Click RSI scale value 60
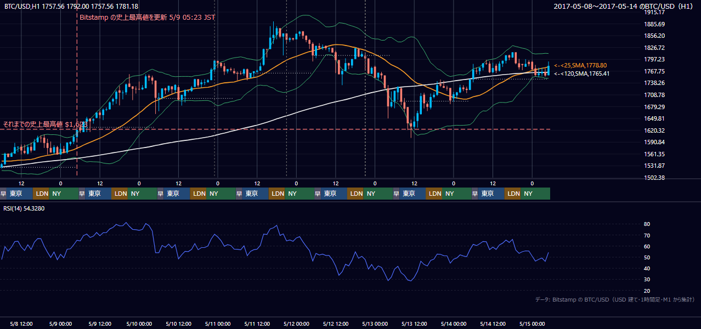 coord(647,246)
